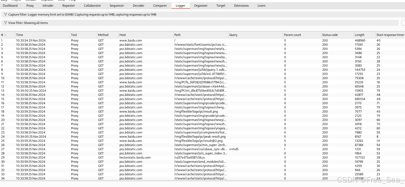This screenshot has height=187, width=405.
Task: Select path /cd37ed75a9387c5b.js
Action: tap(189, 157)
